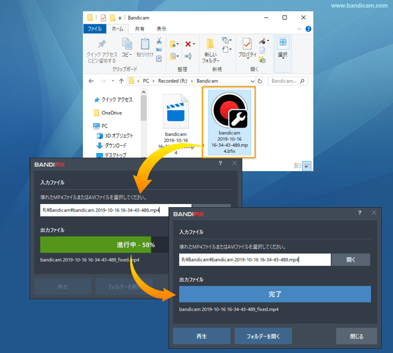Open Explorer help with blue question icon
The width and height of the screenshot is (393, 353).
308,29
